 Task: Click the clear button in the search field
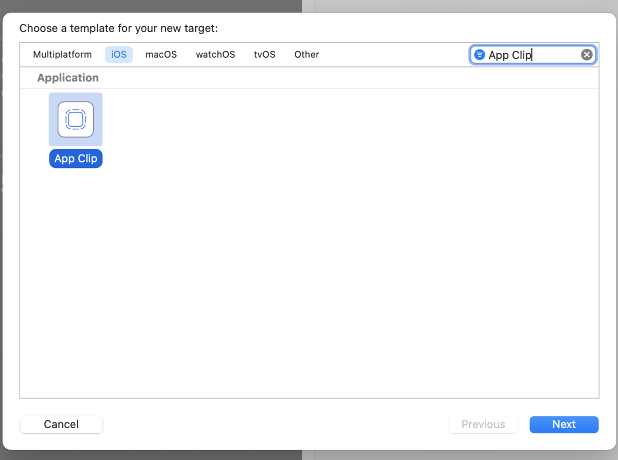click(x=587, y=54)
